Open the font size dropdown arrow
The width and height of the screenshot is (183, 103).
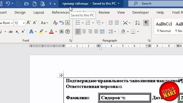pos(23,23)
